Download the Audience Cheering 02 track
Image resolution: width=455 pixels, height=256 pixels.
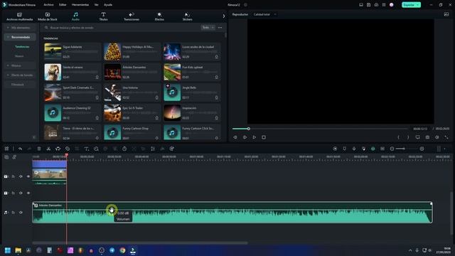tap(97, 118)
